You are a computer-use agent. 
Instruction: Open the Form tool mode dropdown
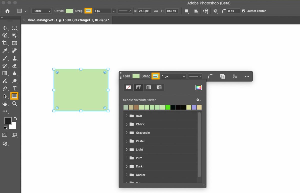pos(41,11)
